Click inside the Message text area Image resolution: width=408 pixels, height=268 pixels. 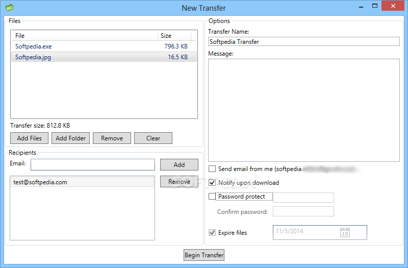(303, 110)
